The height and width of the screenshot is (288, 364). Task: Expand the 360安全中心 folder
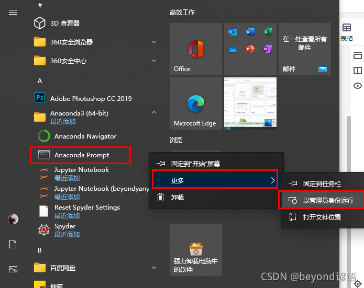(x=153, y=61)
